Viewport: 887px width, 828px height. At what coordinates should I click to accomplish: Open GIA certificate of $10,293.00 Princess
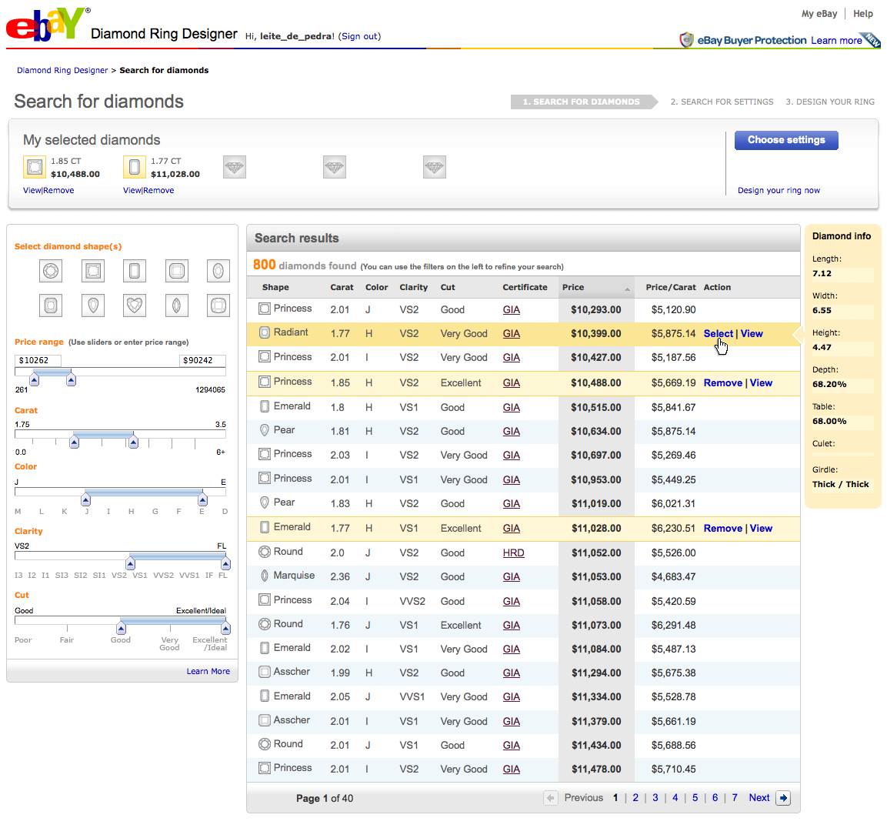(x=511, y=310)
